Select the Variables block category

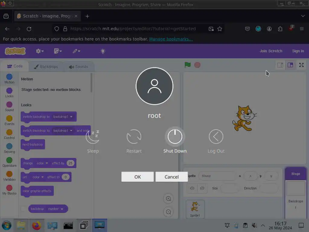9,176
